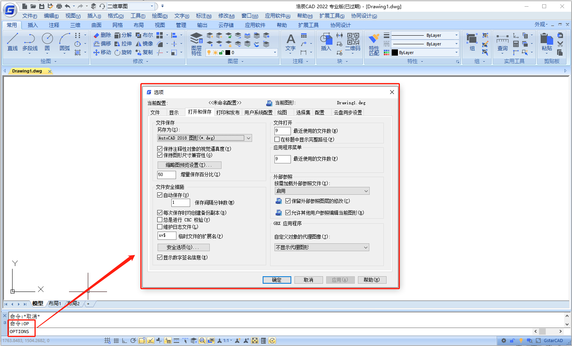Select the 多段线 (Polyline) tool
Screen dimensions: 572x346
(x=30, y=42)
